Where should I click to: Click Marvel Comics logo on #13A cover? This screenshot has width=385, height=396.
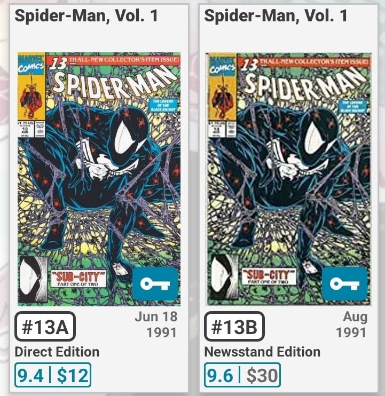point(31,64)
